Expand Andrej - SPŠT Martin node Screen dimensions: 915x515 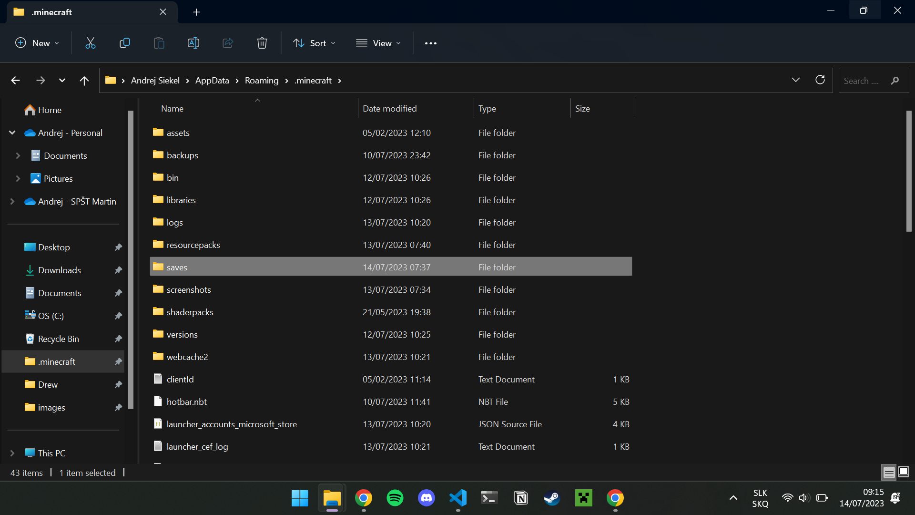[12, 202]
